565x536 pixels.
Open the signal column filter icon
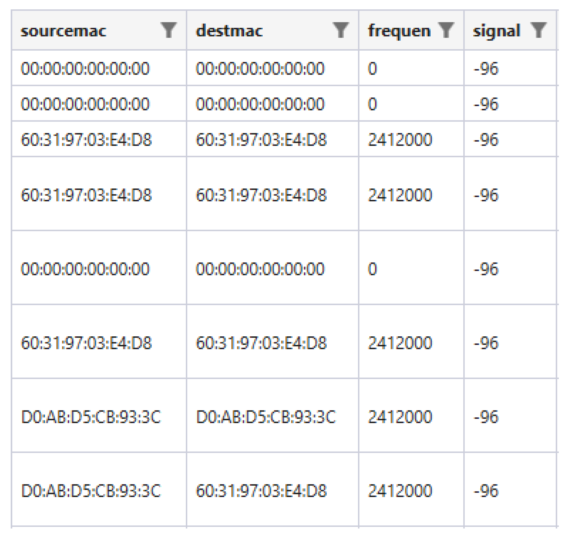538,30
